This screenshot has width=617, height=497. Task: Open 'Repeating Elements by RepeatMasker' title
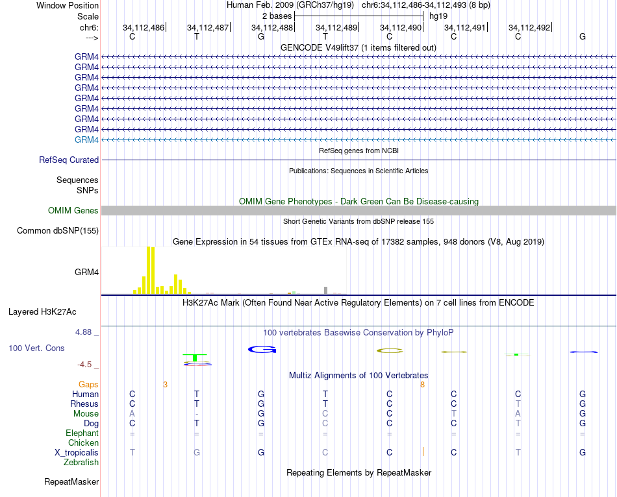point(359,472)
